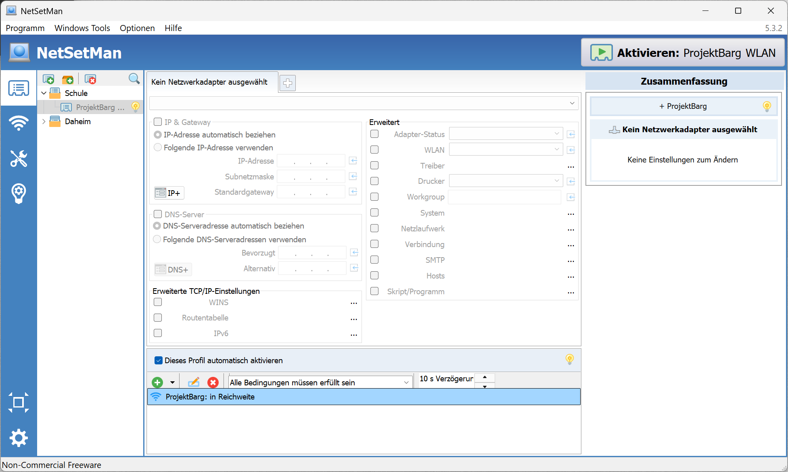Open the Bedingungen conditions dropdown
Image resolution: width=788 pixels, height=472 pixels.
tap(406, 382)
